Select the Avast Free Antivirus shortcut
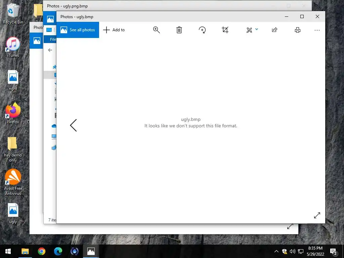The width and height of the screenshot is (344, 258). [13, 182]
